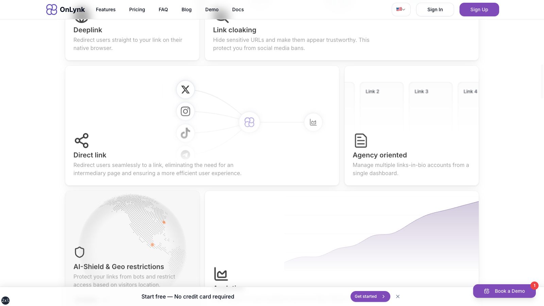Open the language flag dropdown
This screenshot has width=544, height=306.
pos(401,10)
